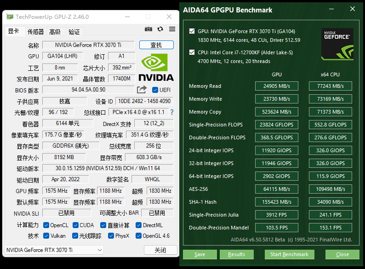Toggle the UEFI checkbox
The height and width of the screenshot is (269, 365).
[x=155, y=90]
